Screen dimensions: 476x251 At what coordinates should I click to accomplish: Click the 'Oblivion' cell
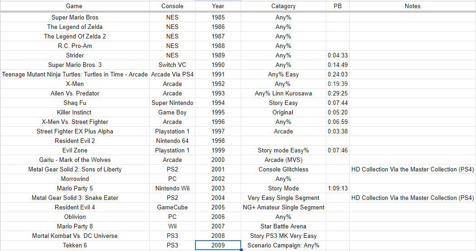point(75,217)
